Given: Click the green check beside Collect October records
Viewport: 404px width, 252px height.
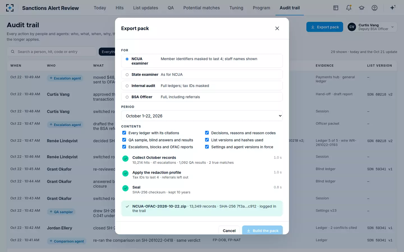Looking at the screenshot, I should tap(125, 158).
